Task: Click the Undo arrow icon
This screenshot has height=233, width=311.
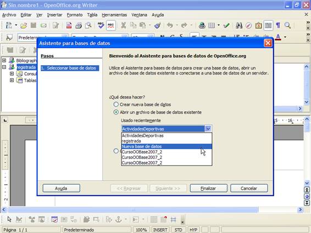Action: click(x=170, y=26)
